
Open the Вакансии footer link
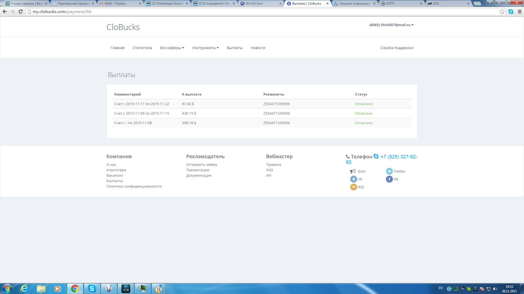(115, 176)
